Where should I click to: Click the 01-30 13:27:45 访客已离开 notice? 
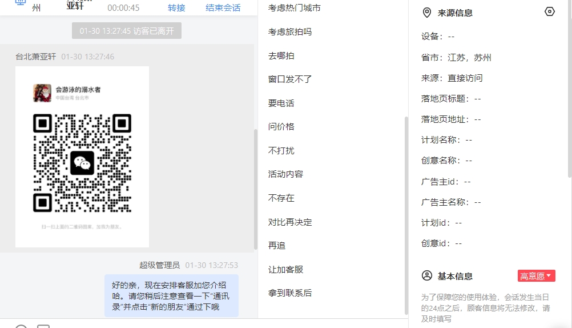pos(127,31)
